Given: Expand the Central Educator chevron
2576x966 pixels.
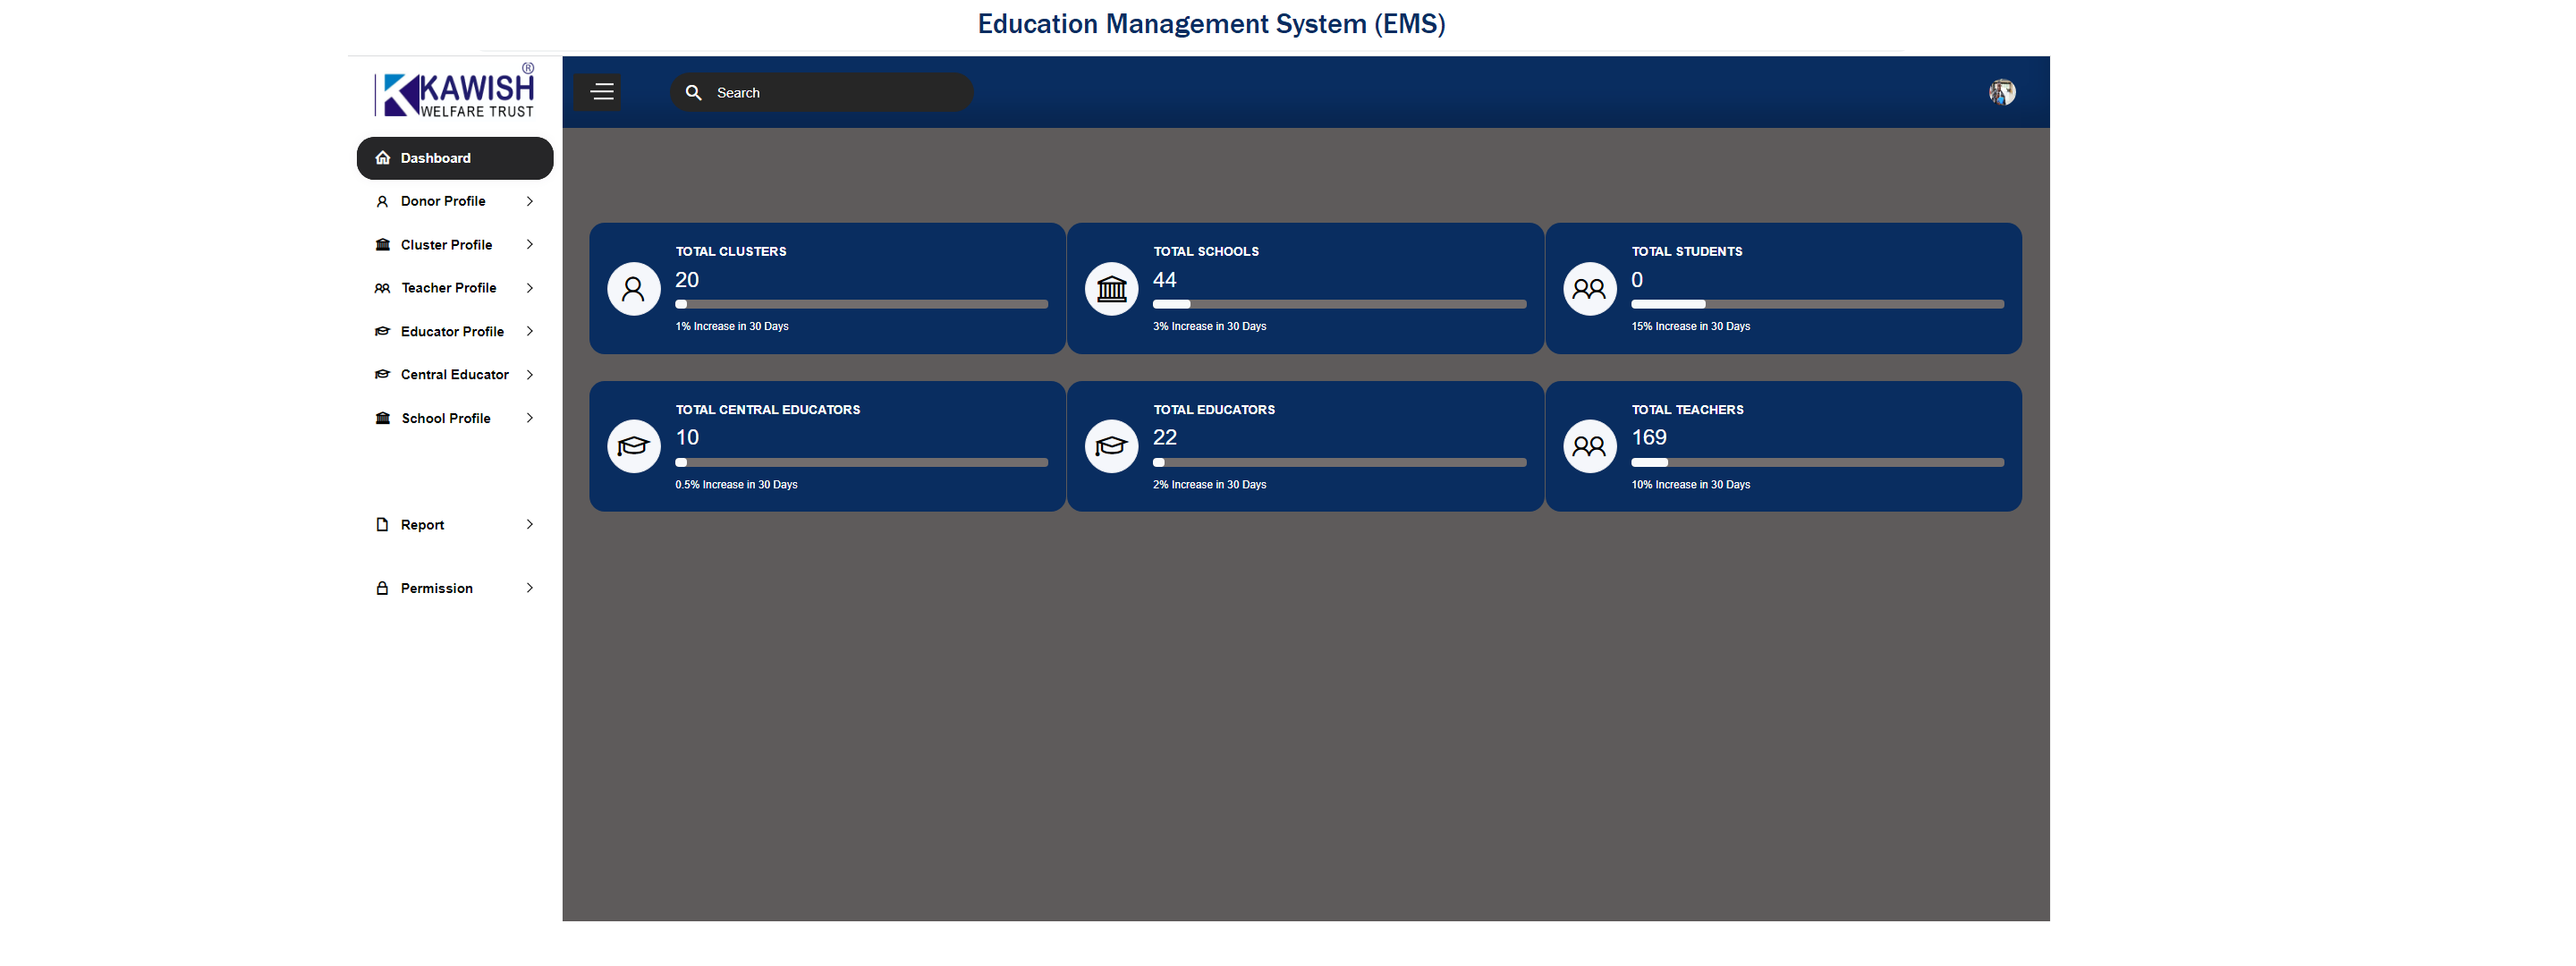Looking at the screenshot, I should (x=529, y=374).
